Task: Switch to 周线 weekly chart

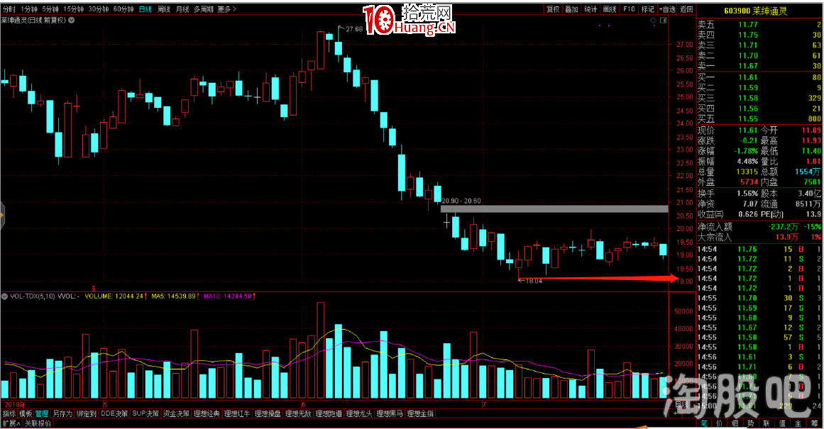Action: pyautogui.click(x=164, y=9)
